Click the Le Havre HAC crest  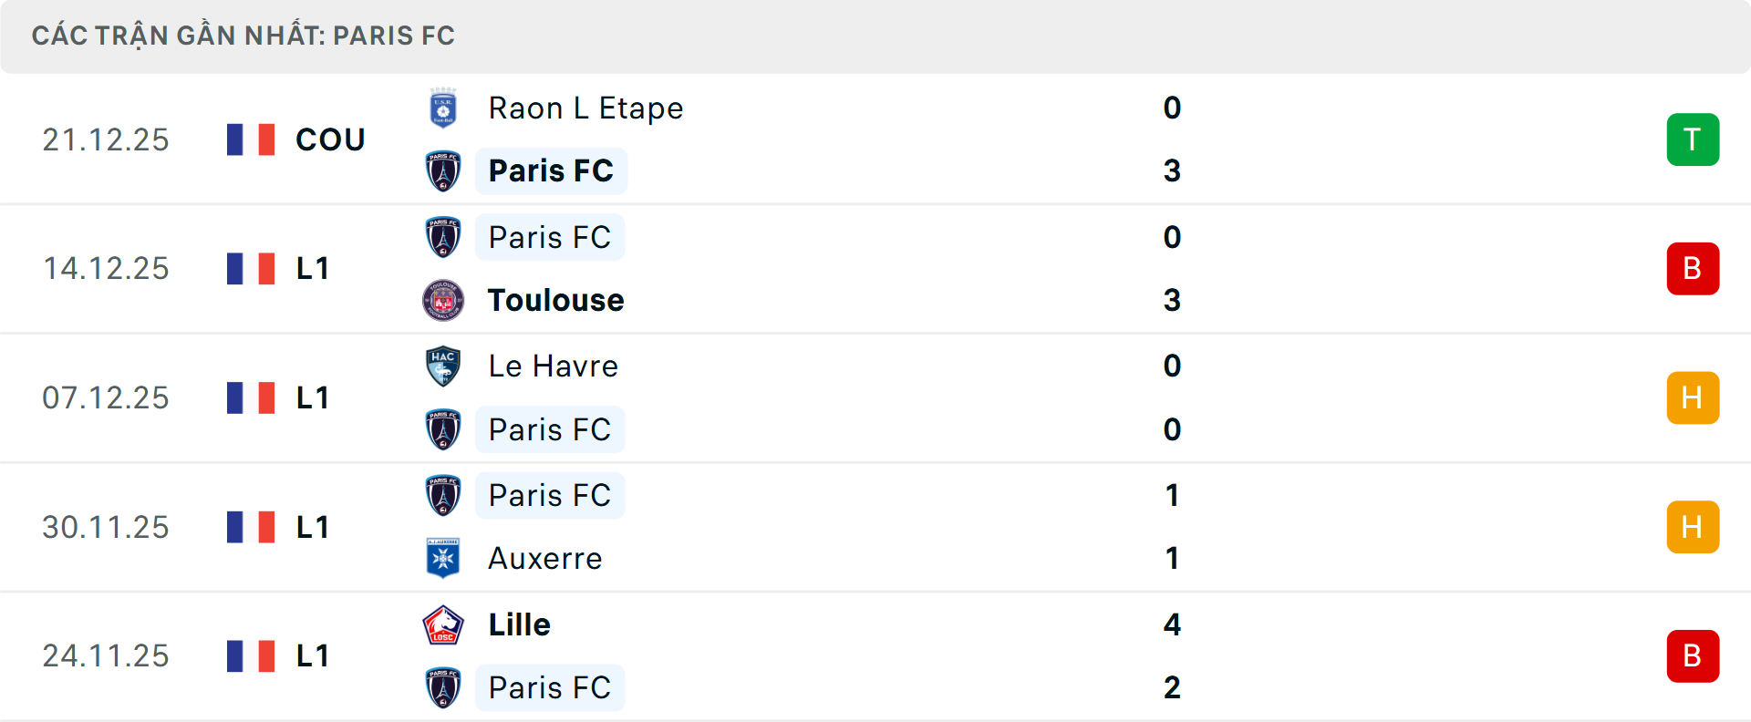[443, 366]
